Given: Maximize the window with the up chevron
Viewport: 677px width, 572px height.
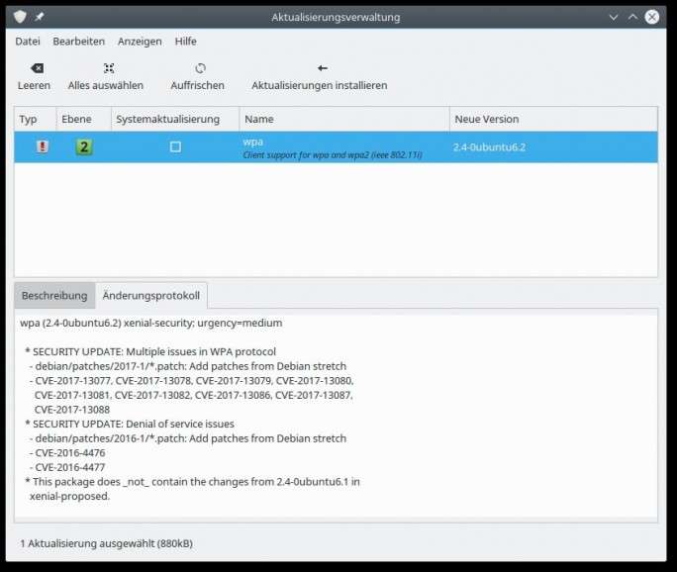Looking at the screenshot, I should (632, 17).
